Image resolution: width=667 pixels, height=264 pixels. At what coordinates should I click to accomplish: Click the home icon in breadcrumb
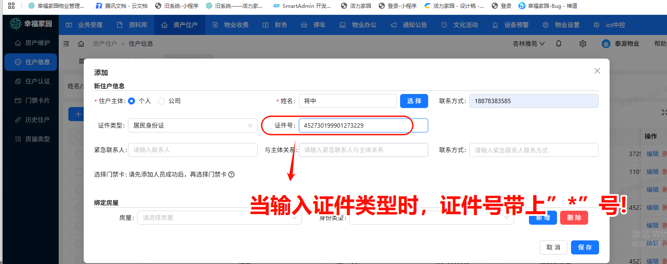point(81,44)
